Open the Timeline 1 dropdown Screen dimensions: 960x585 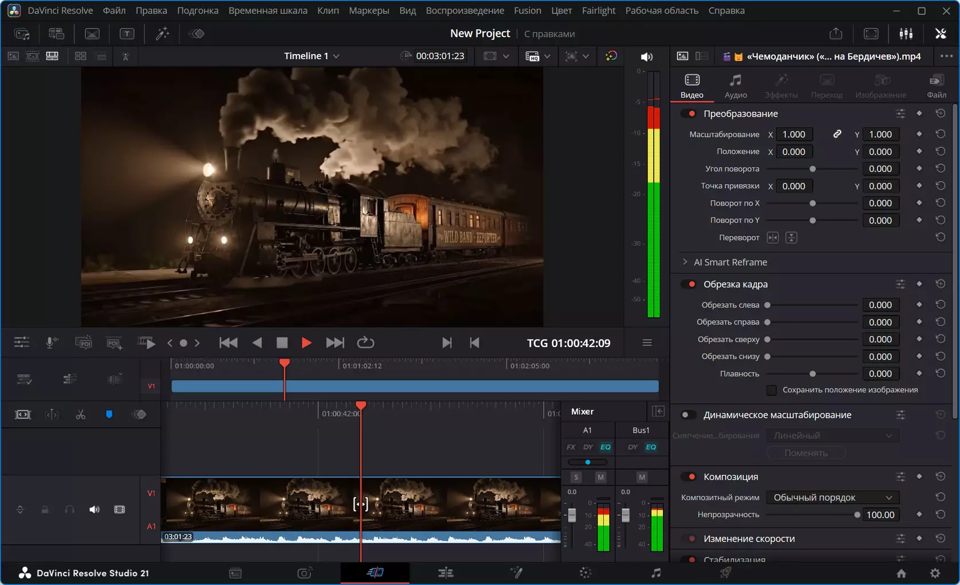[x=312, y=56]
